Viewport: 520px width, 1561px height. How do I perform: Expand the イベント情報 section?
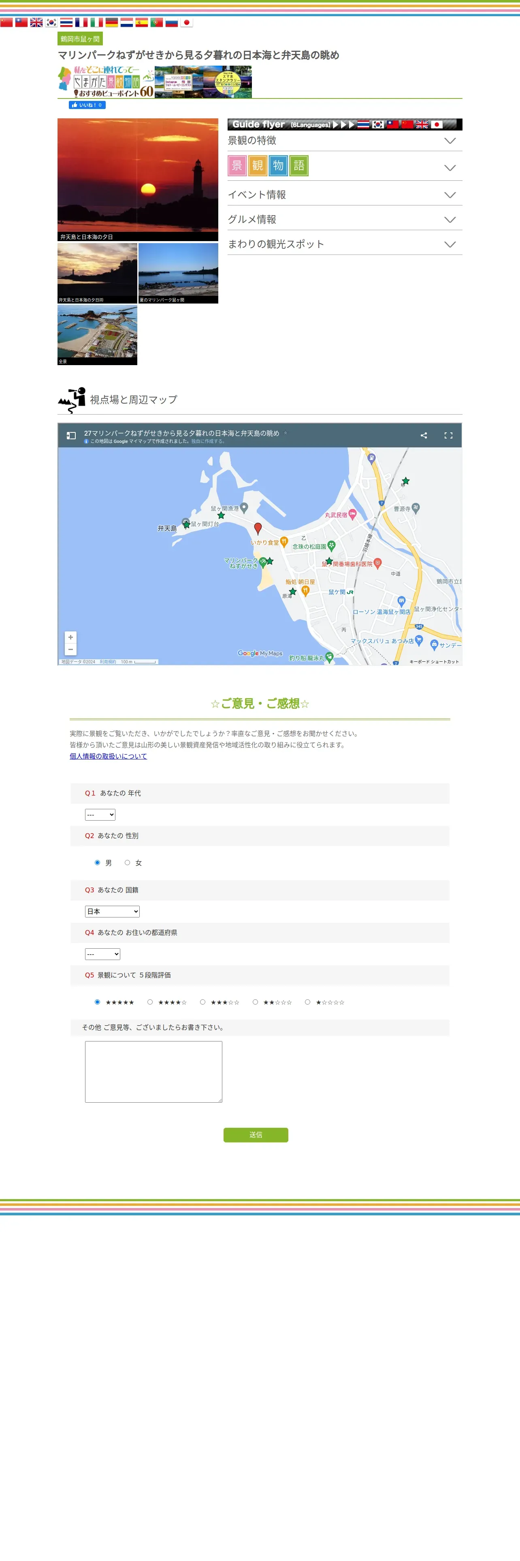pos(345,195)
